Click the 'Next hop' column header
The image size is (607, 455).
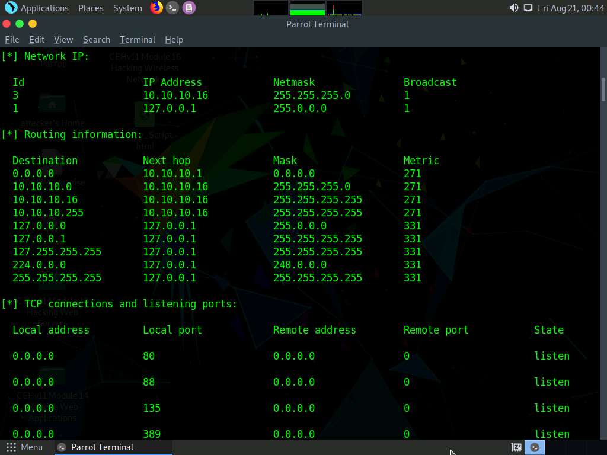click(167, 161)
